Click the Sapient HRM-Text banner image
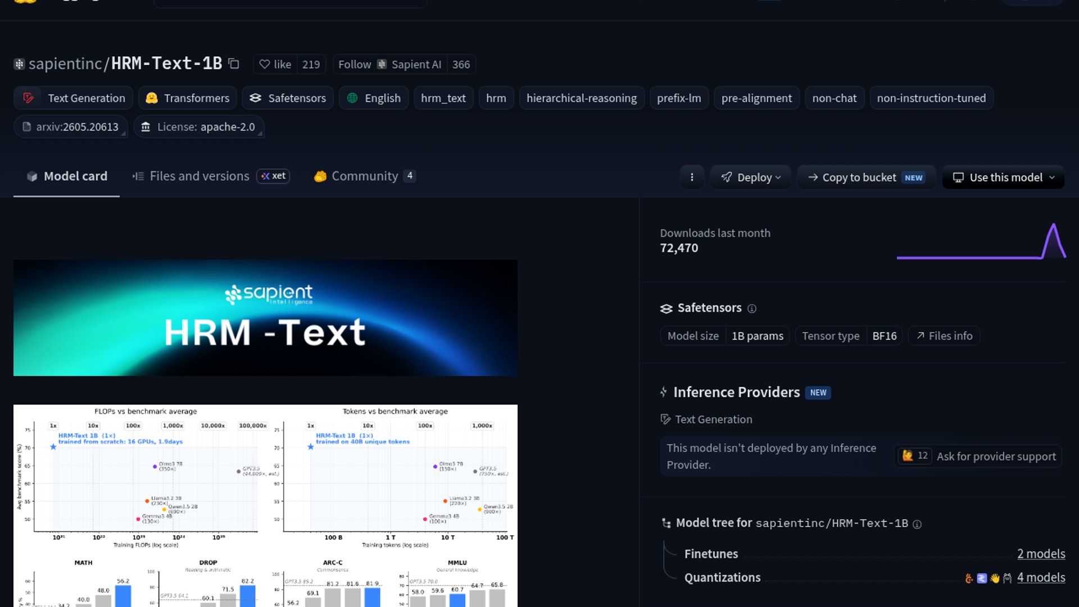 [265, 318]
